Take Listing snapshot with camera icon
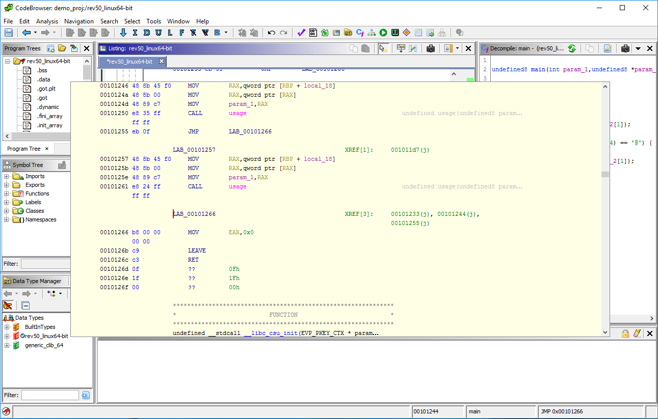Screen dimensions: 658x419 (431, 48)
